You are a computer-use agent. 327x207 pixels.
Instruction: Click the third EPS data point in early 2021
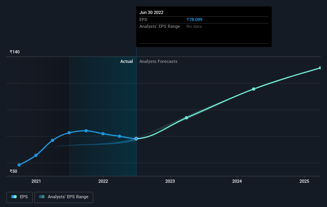(53, 140)
